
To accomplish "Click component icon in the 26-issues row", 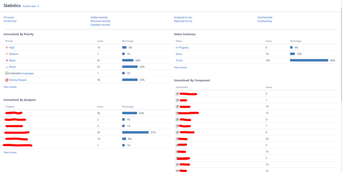I will (x=177, y=139).
